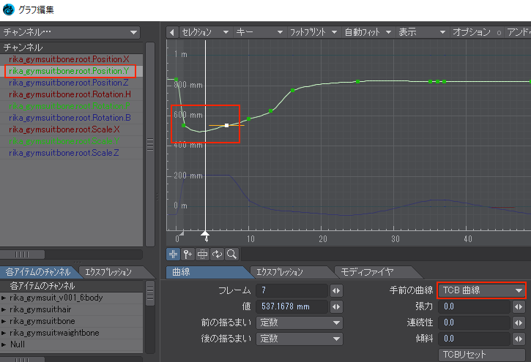Select channel bone.root.Position.Z
531x362 pixels.
pyautogui.click(x=71, y=83)
